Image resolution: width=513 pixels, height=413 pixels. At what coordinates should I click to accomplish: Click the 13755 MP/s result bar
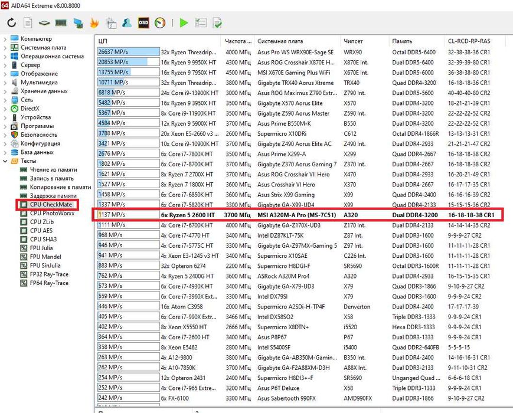(128, 72)
